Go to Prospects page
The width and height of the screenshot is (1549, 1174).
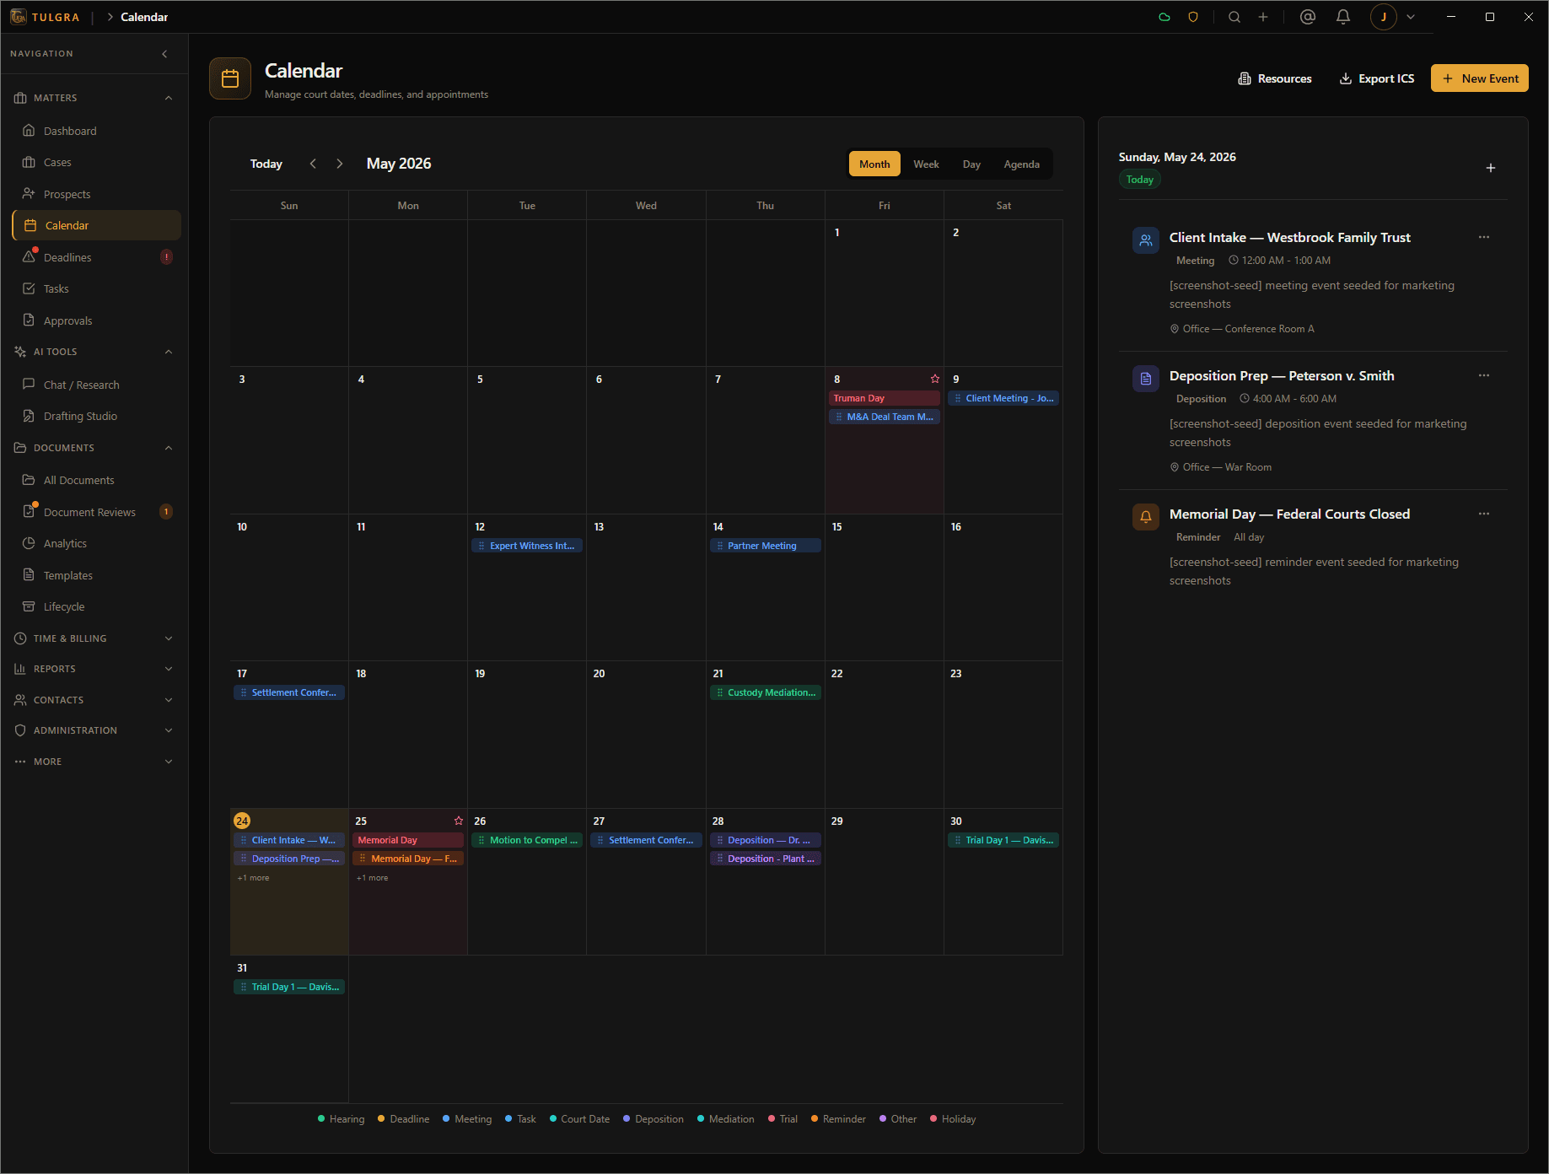(96, 194)
